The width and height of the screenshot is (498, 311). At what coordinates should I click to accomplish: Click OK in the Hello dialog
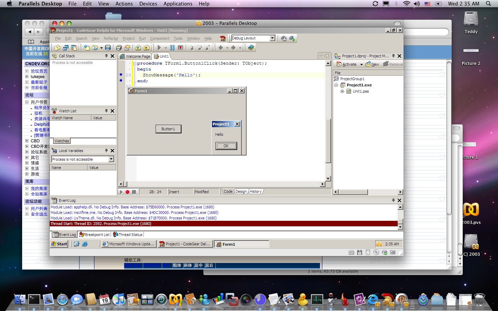[226, 146]
